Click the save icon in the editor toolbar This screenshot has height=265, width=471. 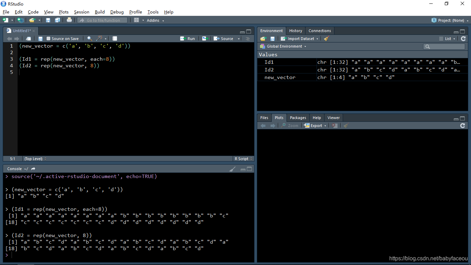coord(40,38)
